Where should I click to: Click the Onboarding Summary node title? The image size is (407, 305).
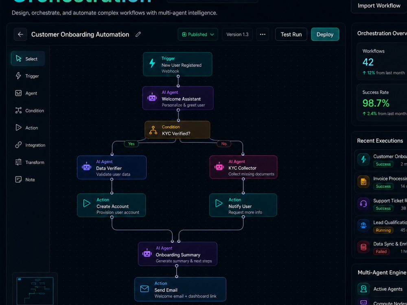coord(178,255)
